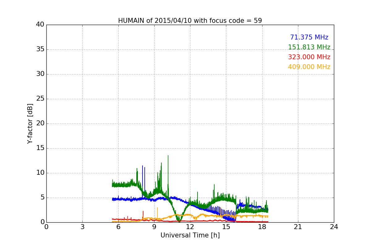This screenshot has height=247, width=371.
Task: Select the green '151.813 MHz' legend label
Action: pyautogui.click(x=309, y=47)
